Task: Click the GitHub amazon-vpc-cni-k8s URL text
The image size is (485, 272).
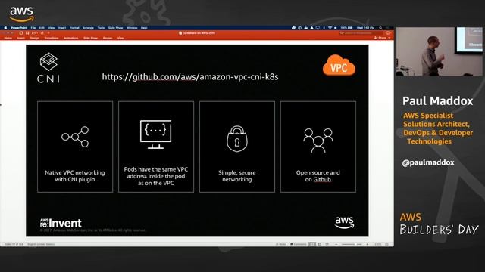Action: point(190,77)
